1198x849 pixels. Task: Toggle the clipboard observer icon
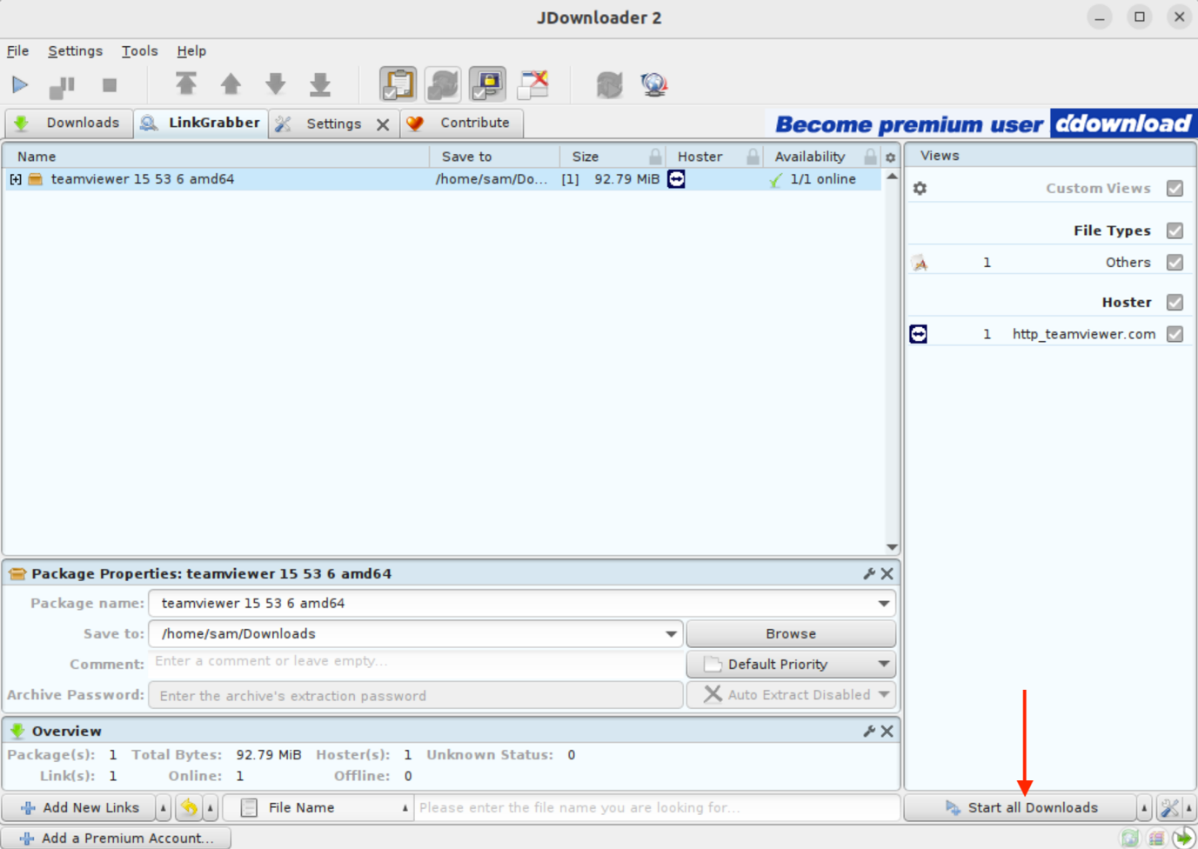(398, 84)
